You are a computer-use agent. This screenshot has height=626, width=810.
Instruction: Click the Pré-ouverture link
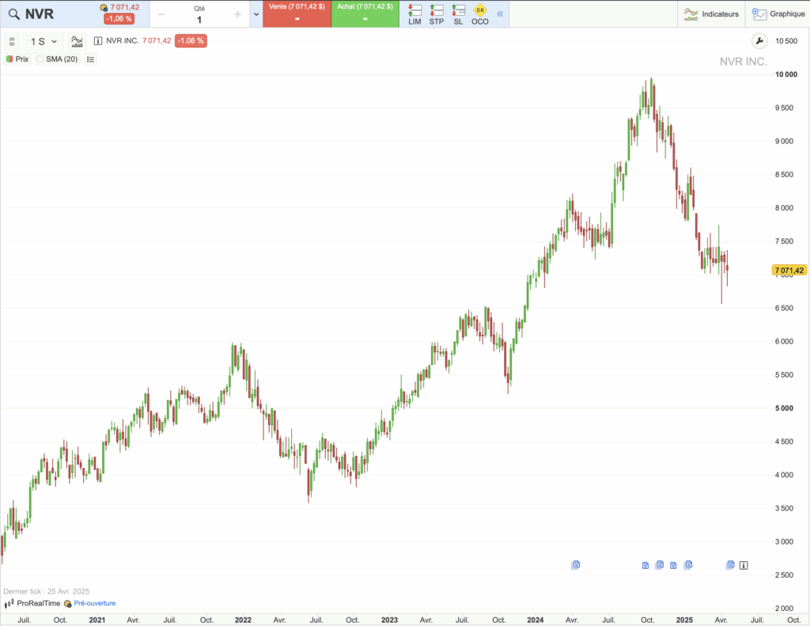click(x=95, y=603)
